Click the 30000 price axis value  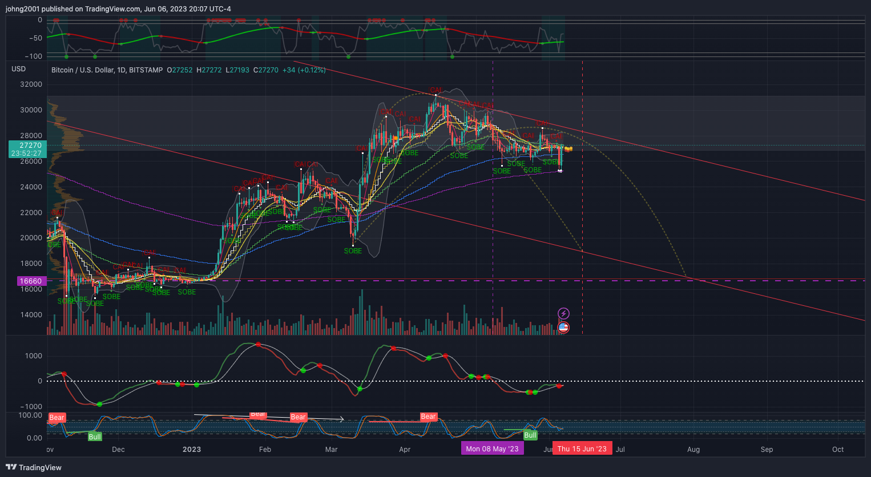(x=31, y=110)
